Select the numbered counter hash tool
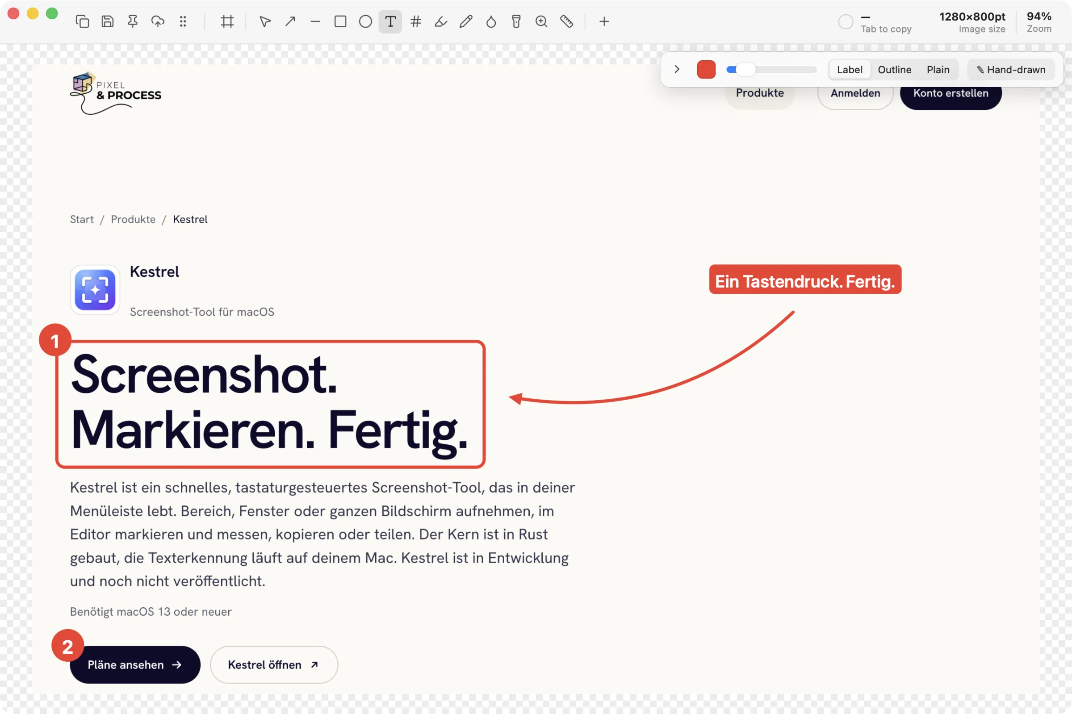Screen dimensions: 1072x714 pyautogui.click(x=416, y=21)
